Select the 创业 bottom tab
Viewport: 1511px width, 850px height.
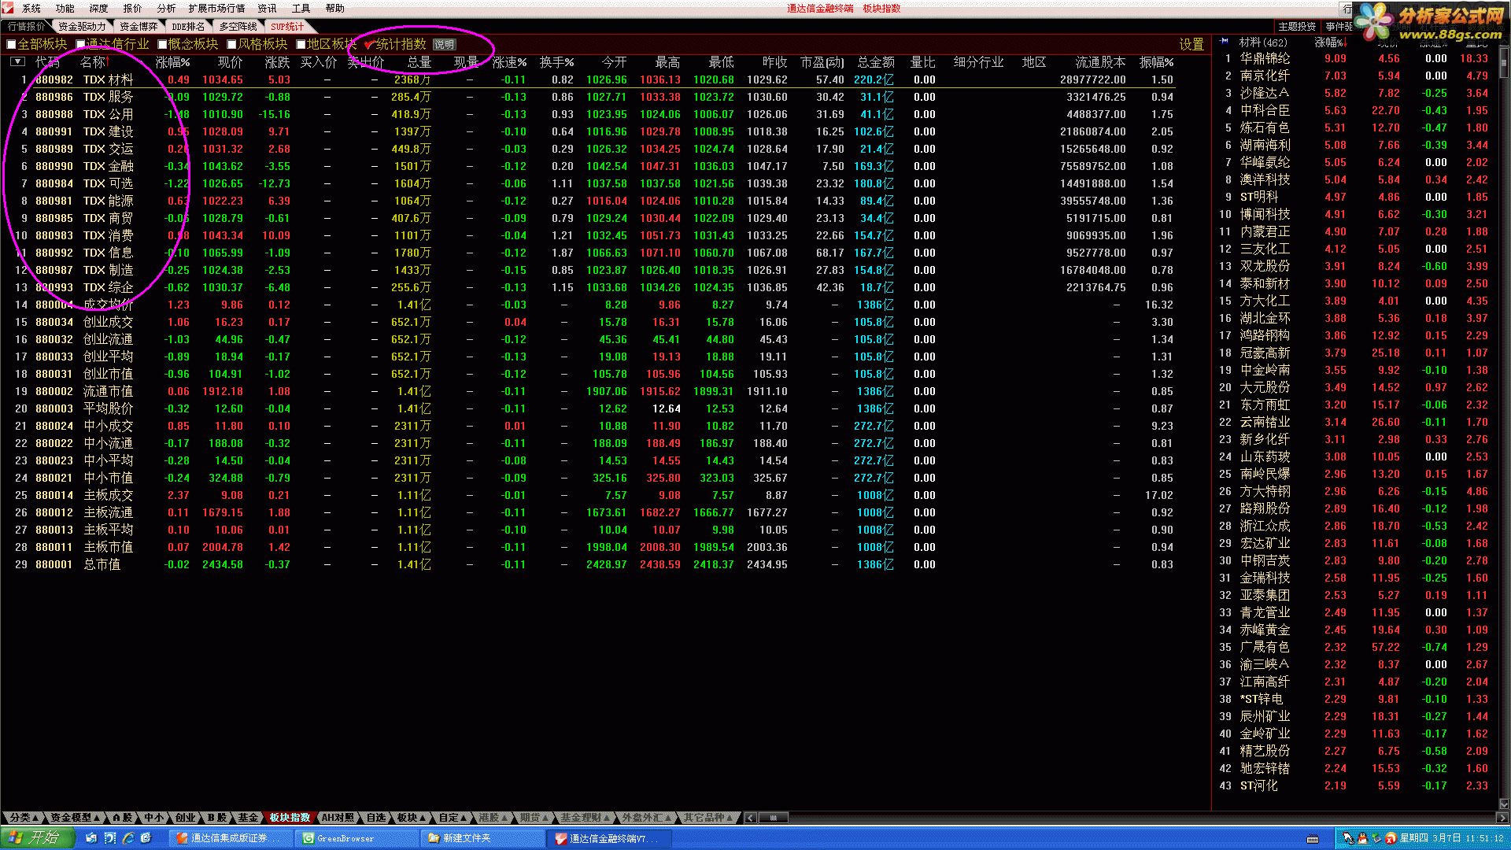pyautogui.click(x=185, y=818)
